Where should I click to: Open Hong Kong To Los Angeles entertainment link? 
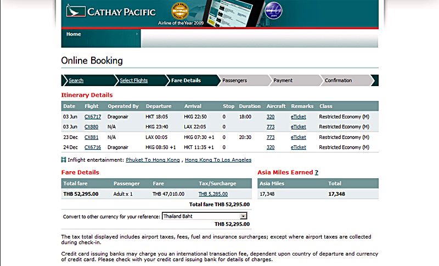click(218, 160)
